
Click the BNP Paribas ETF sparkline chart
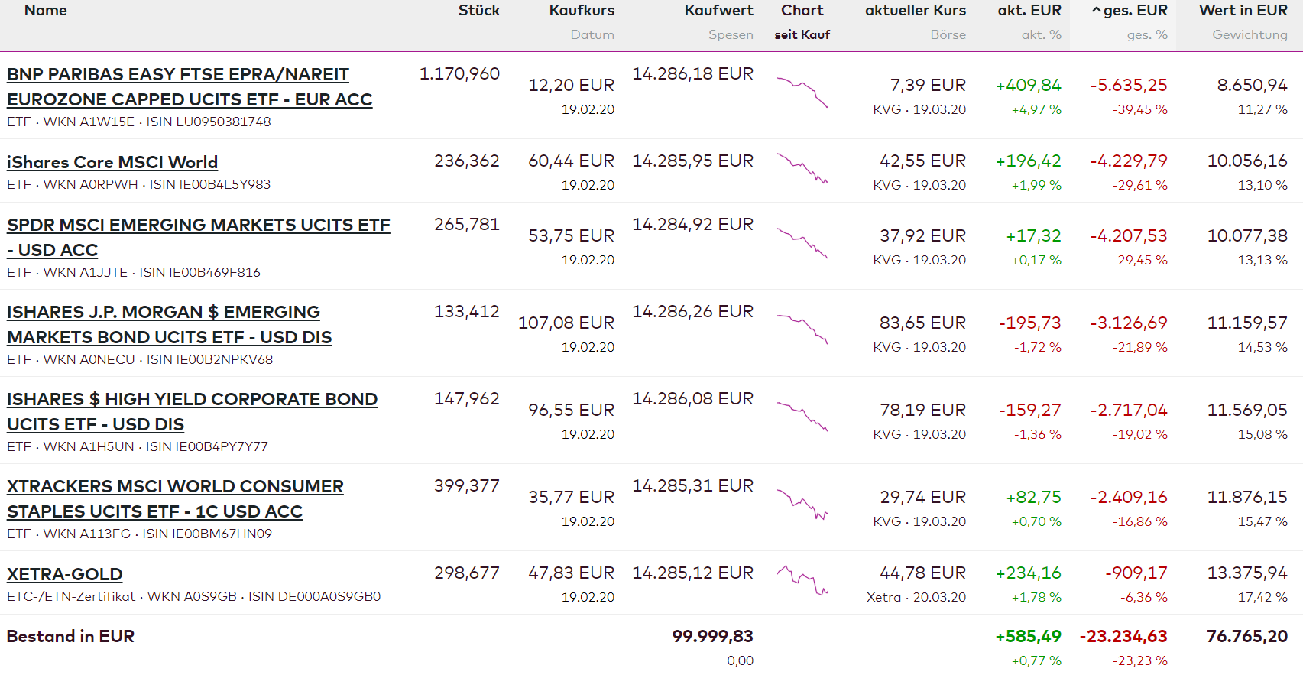point(802,92)
